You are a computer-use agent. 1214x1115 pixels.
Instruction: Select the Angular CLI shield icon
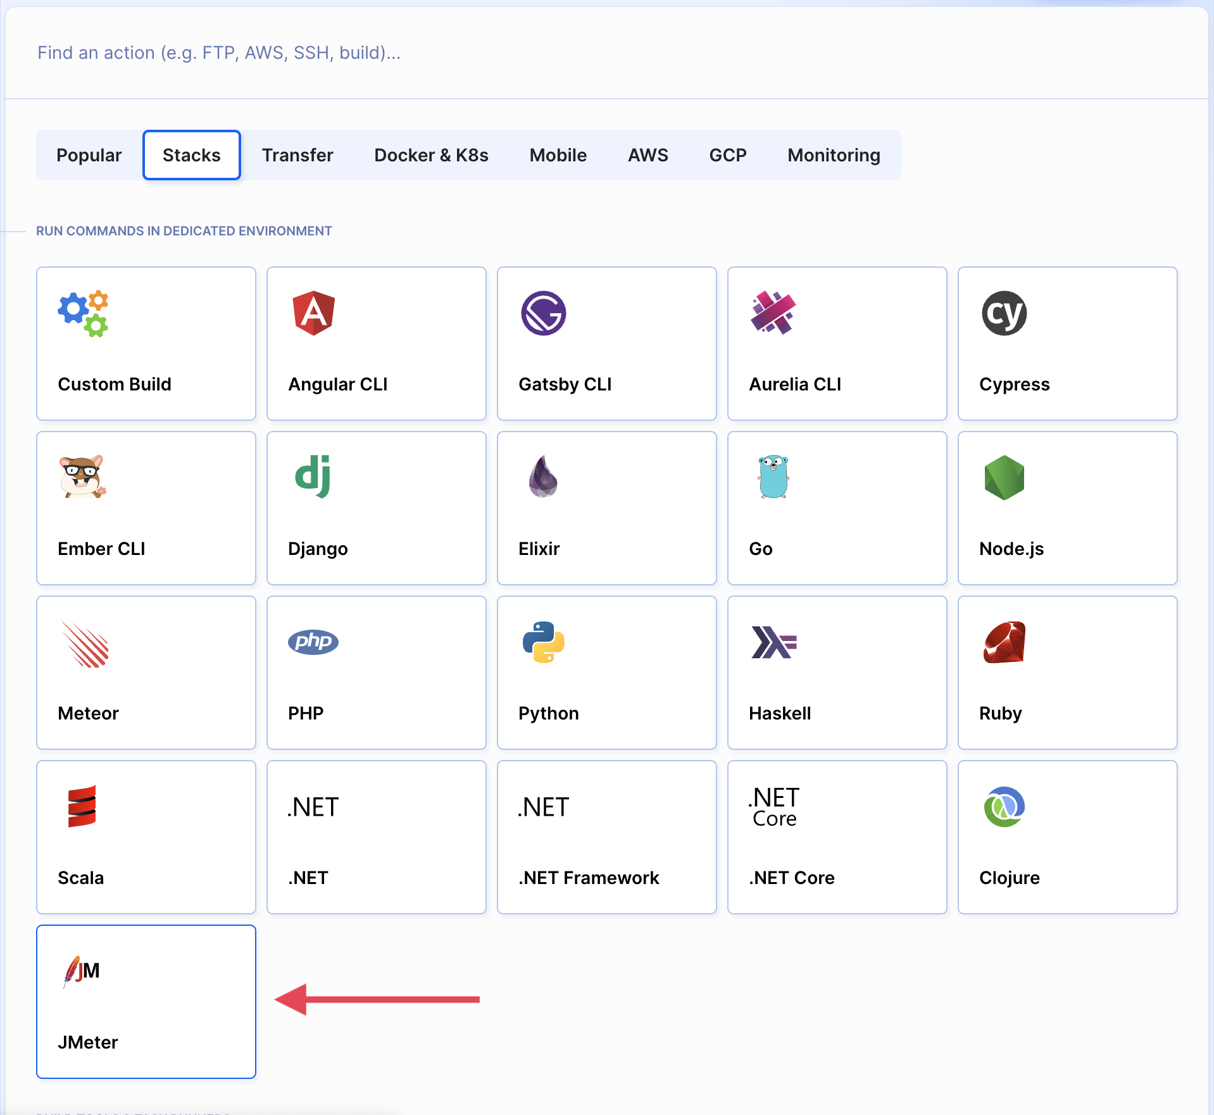tap(313, 313)
